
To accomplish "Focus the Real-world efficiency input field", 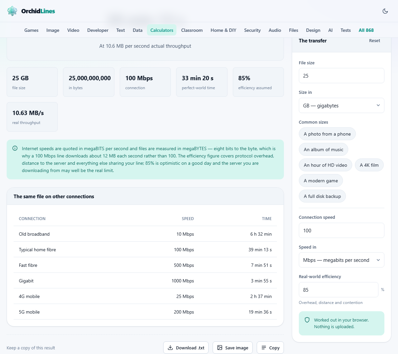I will (338, 290).
